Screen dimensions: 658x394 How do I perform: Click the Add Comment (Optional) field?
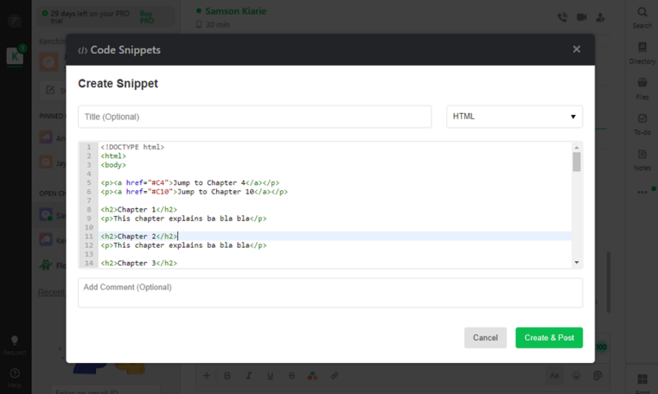(330, 292)
